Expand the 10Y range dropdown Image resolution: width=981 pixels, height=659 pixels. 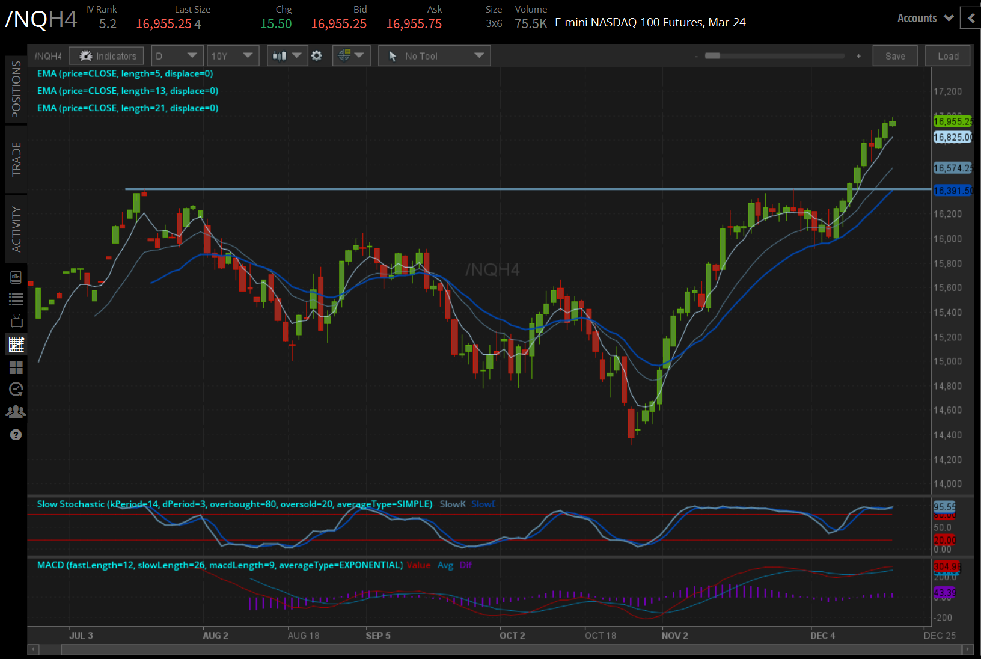coord(232,56)
